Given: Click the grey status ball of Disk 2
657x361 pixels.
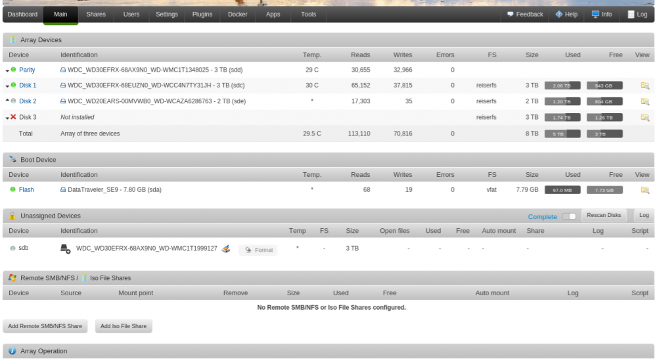Looking at the screenshot, I should coord(13,101).
